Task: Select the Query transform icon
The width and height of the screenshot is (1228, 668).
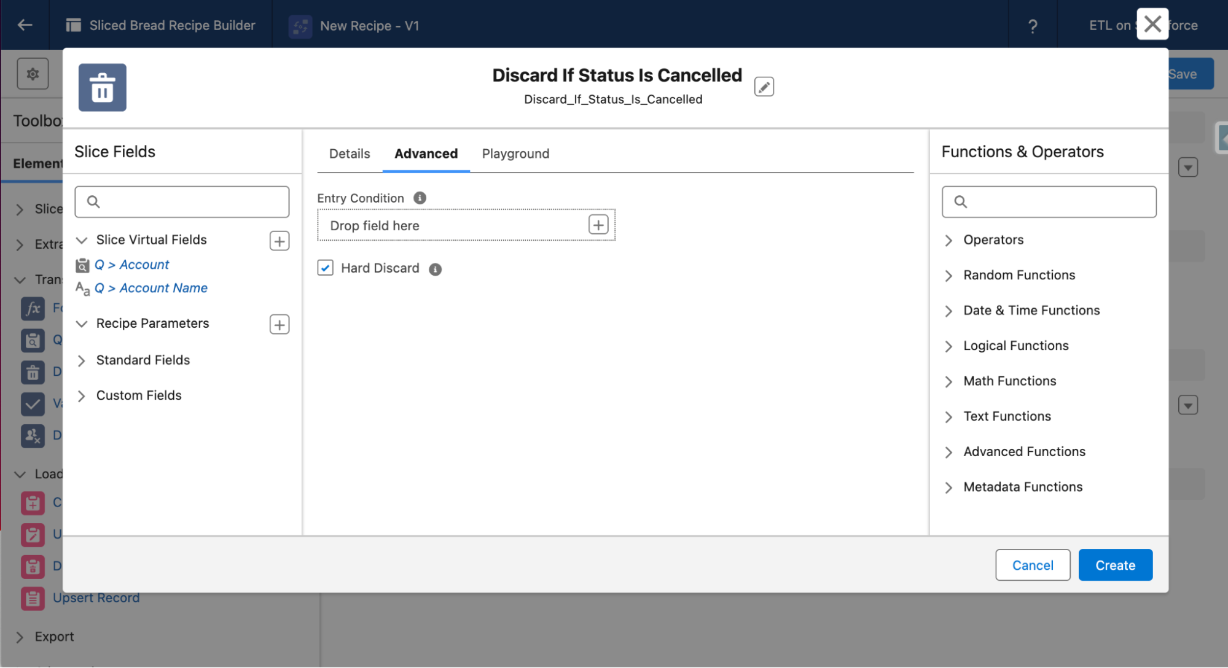Action: click(33, 340)
